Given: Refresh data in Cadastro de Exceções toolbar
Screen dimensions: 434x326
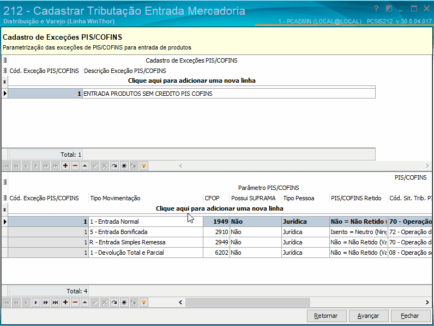Looking at the screenshot, I should (114, 166).
